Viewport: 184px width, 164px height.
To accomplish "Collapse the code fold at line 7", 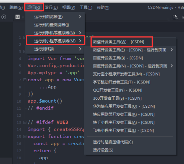I will click(x=25, y=80).
